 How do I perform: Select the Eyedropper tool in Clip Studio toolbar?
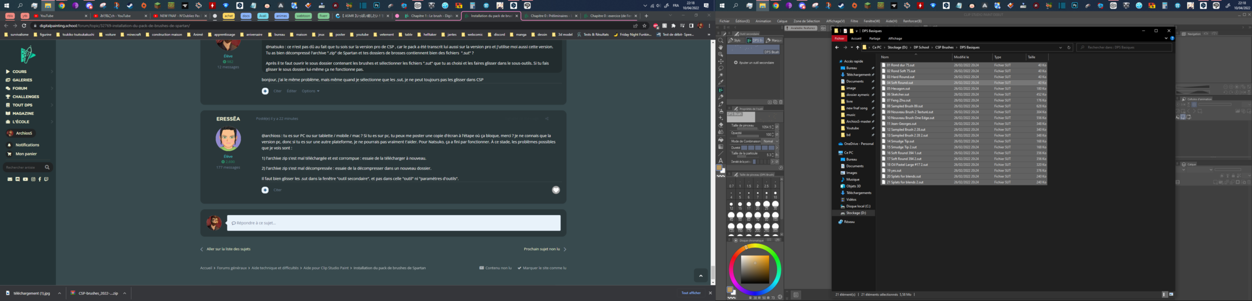click(x=721, y=82)
